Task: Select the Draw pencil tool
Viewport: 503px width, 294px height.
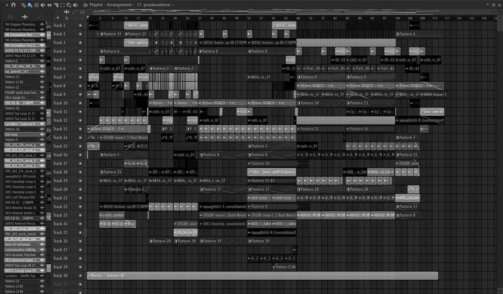Action: click(23, 5)
